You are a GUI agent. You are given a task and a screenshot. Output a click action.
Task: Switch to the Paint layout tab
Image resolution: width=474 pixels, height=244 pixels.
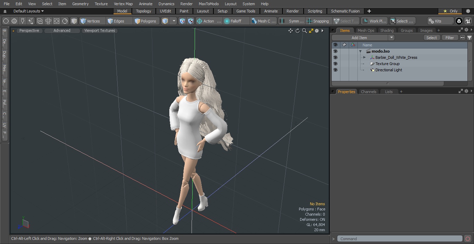[x=184, y=11]
